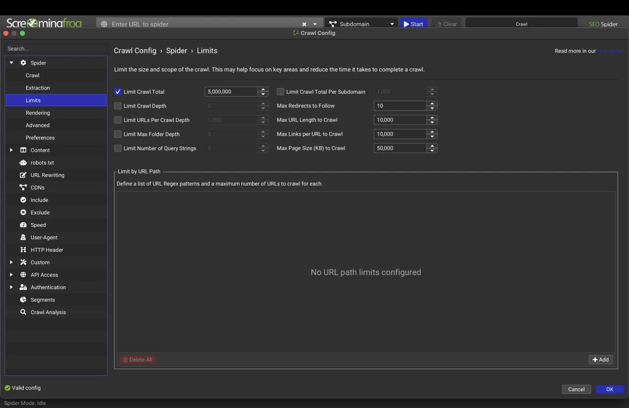Click the Crawl progress bar
This screenshot has height=408, width=629.
click(x=522, y=24)
